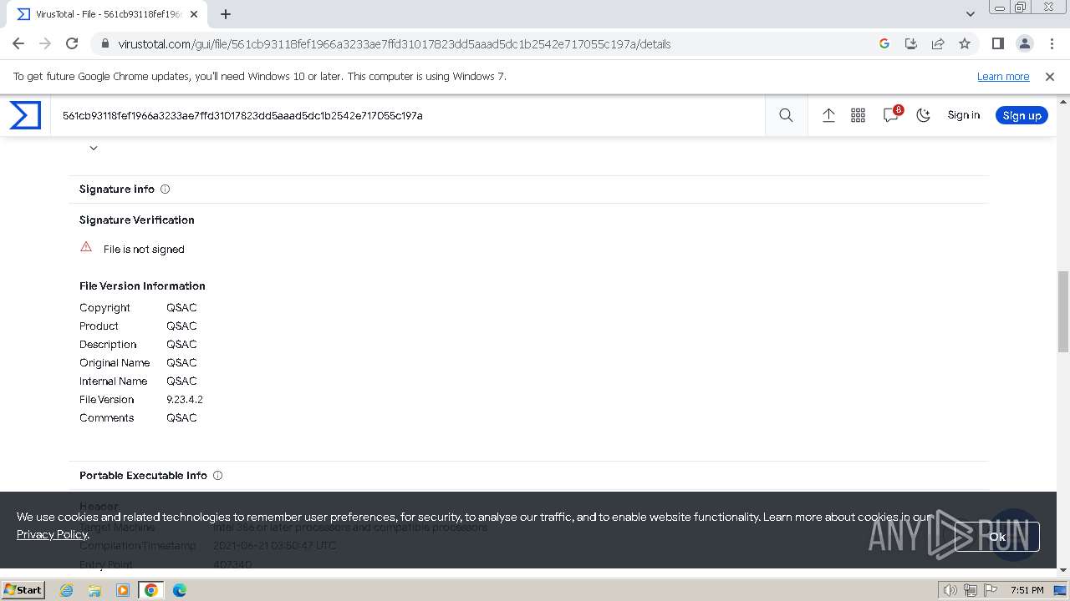
Task: Accept cookies with Ok button
Action: click(x=997, y=537)
